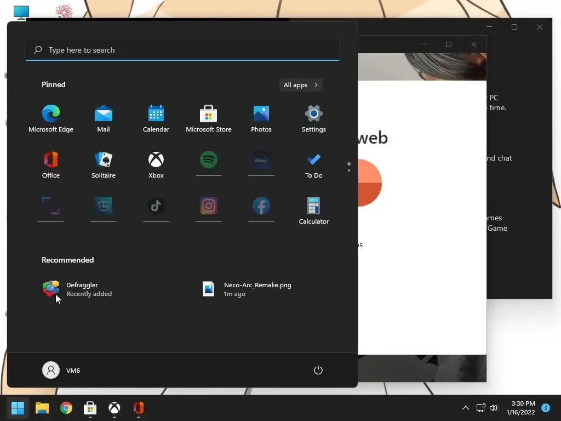This screenshot has width=561, height=421.
Task: Open the volume tray icon
Action: pos(494,408)
